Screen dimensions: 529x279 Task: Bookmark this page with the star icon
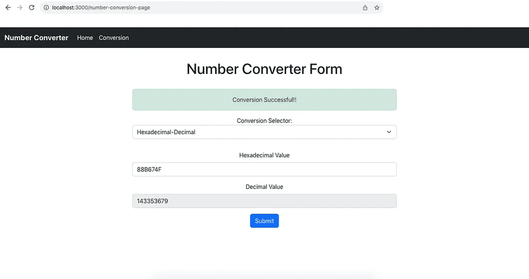[x=377, y=8]
